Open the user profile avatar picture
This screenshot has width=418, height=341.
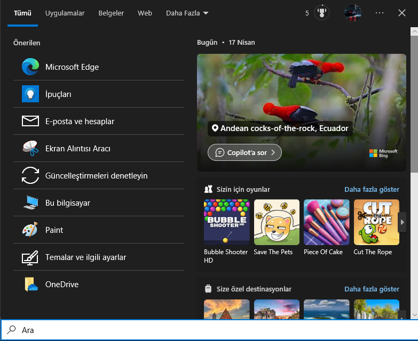(353, 13)
